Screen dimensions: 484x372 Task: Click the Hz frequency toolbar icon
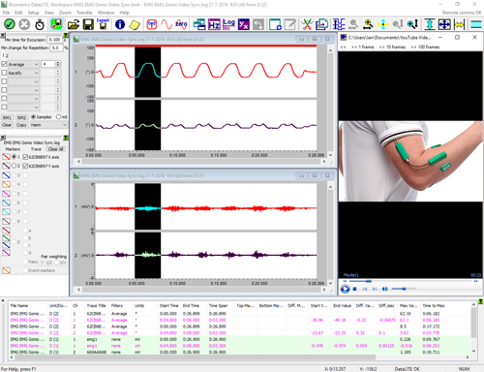(x=214, y=24)
